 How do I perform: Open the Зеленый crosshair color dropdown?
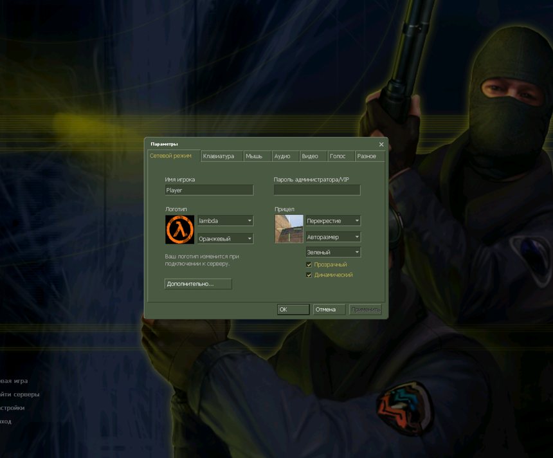(x=333, y=252)
